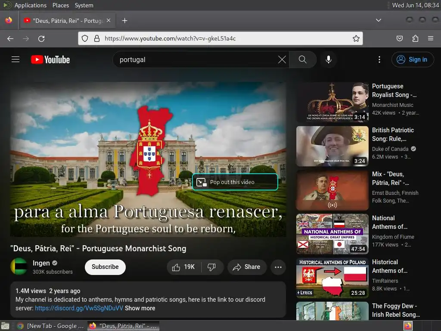The image size is (441, 331).
Task: Expand the list all tabs chevron
Action: 379,20
